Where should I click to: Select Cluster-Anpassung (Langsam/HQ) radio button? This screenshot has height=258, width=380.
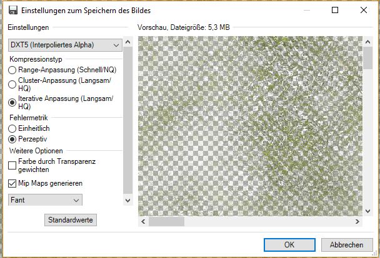click(x=12, y=85)
